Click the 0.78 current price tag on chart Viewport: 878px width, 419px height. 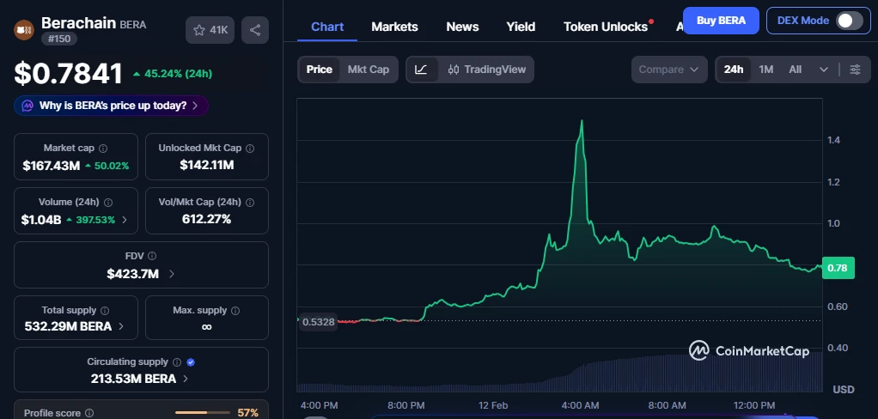tap(838, 268)
